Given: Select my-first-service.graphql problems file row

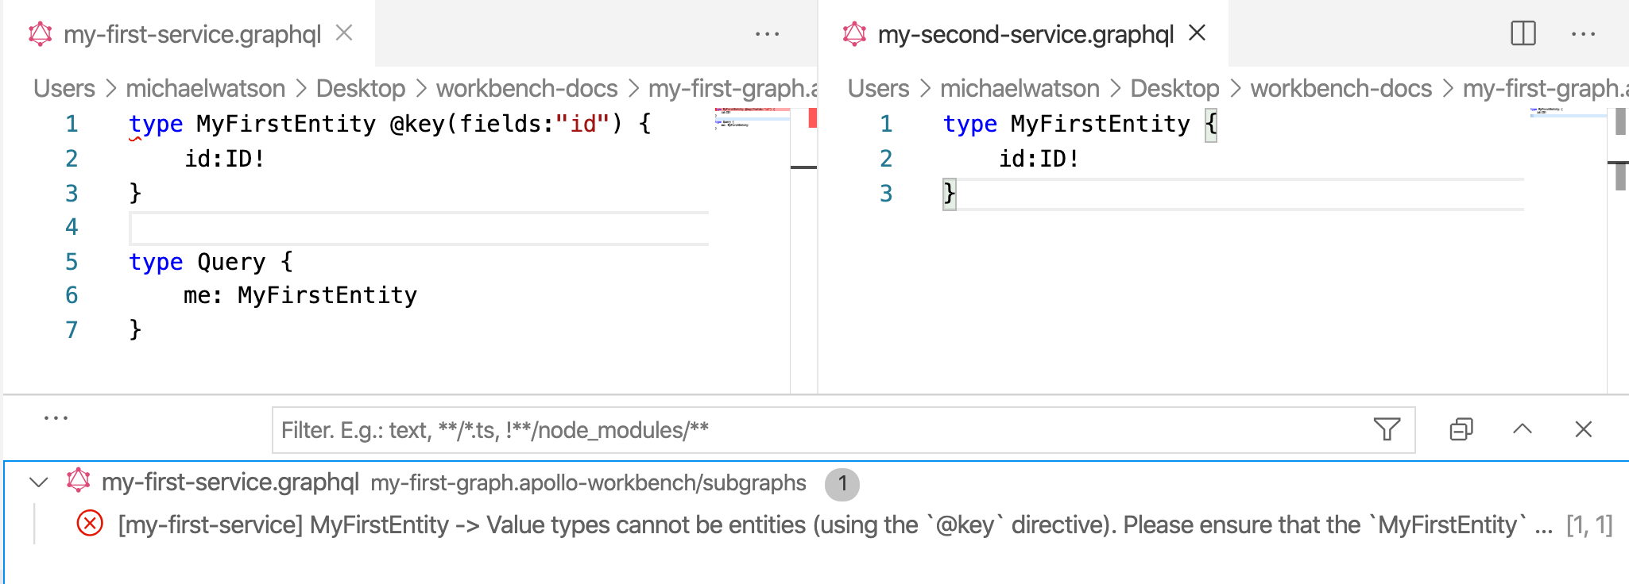Looking at the screenshot, I should click(x=817, y=482).
